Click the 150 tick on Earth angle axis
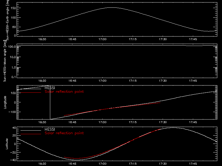This screenshot has height=166, width=222. pyautogui.click(x=13, y=8)
